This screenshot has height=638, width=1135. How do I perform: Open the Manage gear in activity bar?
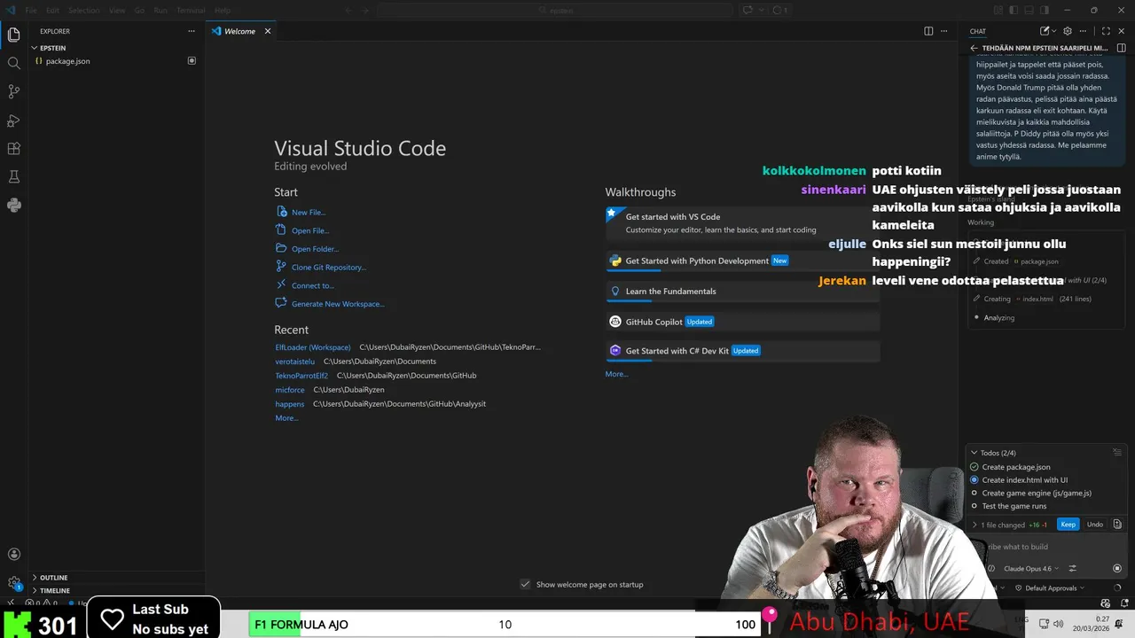(x=13, y=583)
